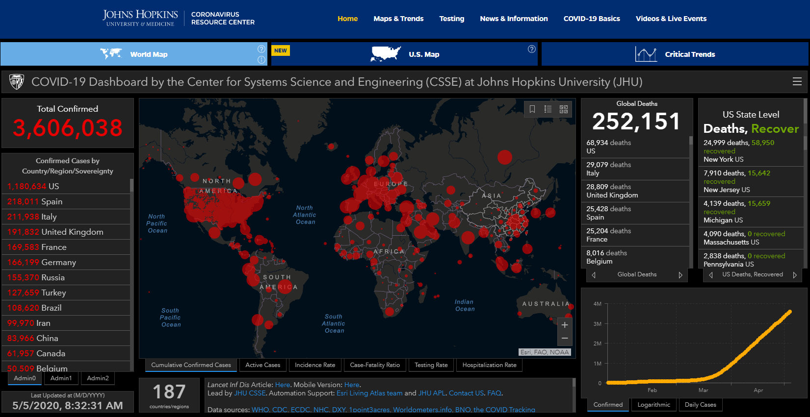This screenshot has width=810, height=417.
Task: Switch to Incidence Rate map tab
Action: [x=315, y=365]
